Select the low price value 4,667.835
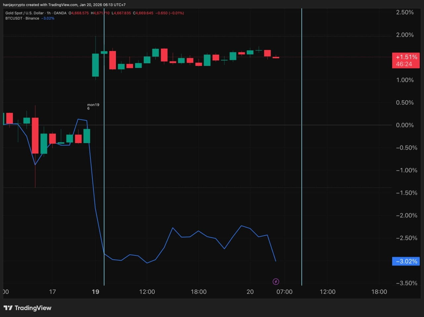The image size is (424, 317). [x=122, y=13]
